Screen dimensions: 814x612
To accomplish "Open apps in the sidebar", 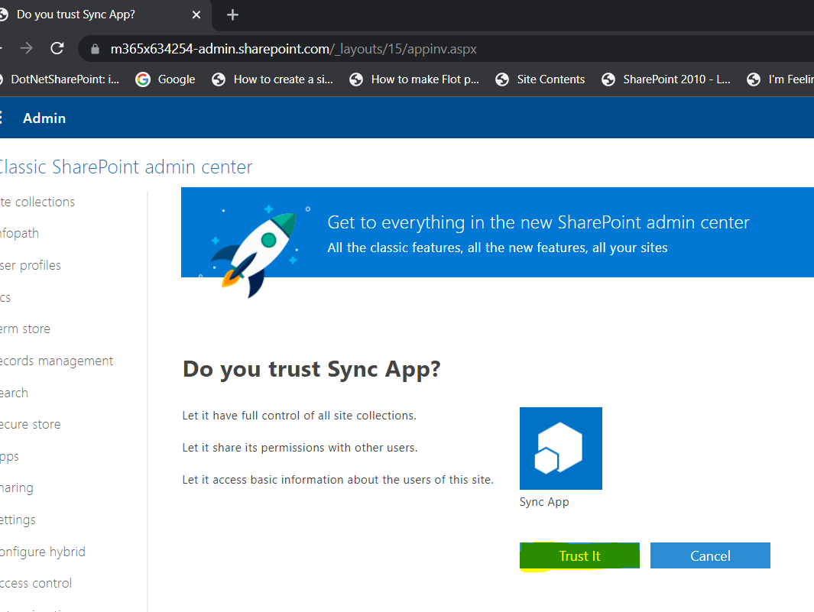I will point(9,457).
